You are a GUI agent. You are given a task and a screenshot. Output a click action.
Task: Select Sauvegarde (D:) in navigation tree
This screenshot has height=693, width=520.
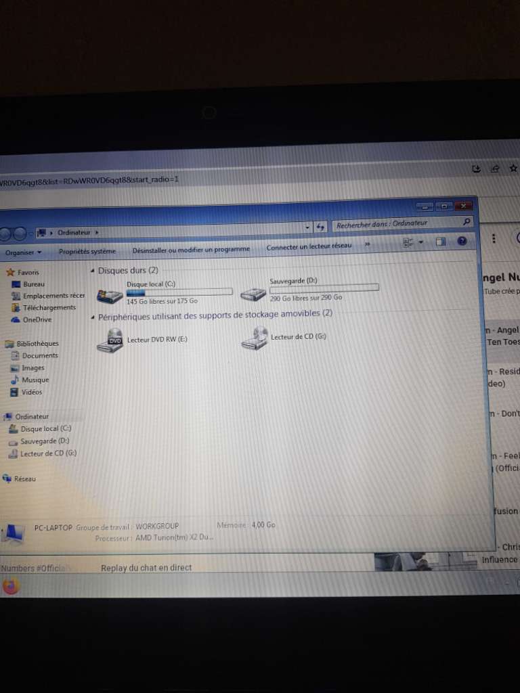coord(44,441)
